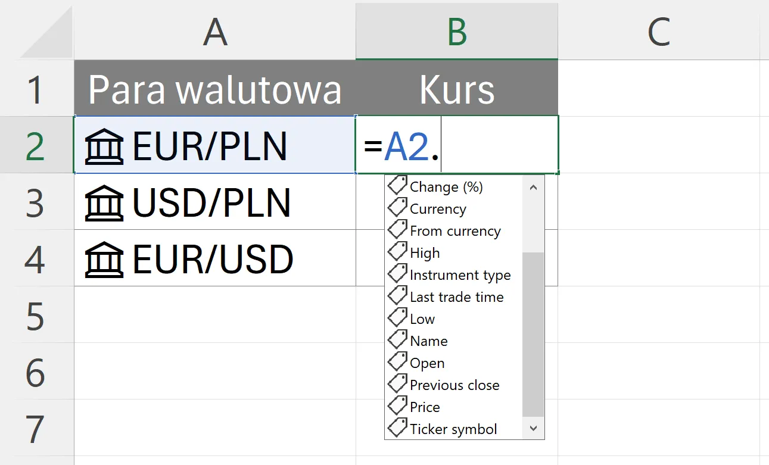Click the bank icon beside USD/PLN

pyautogui.click(x=104, y=203)
